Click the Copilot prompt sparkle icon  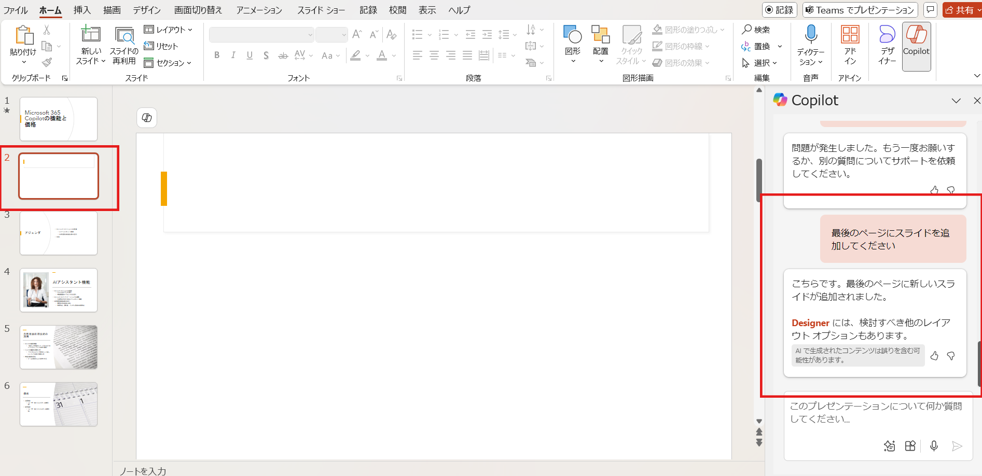click(x=889, y=446)
